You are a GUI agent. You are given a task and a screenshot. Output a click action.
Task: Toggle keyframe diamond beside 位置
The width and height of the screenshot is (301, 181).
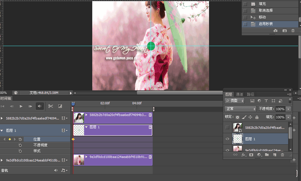10,139
